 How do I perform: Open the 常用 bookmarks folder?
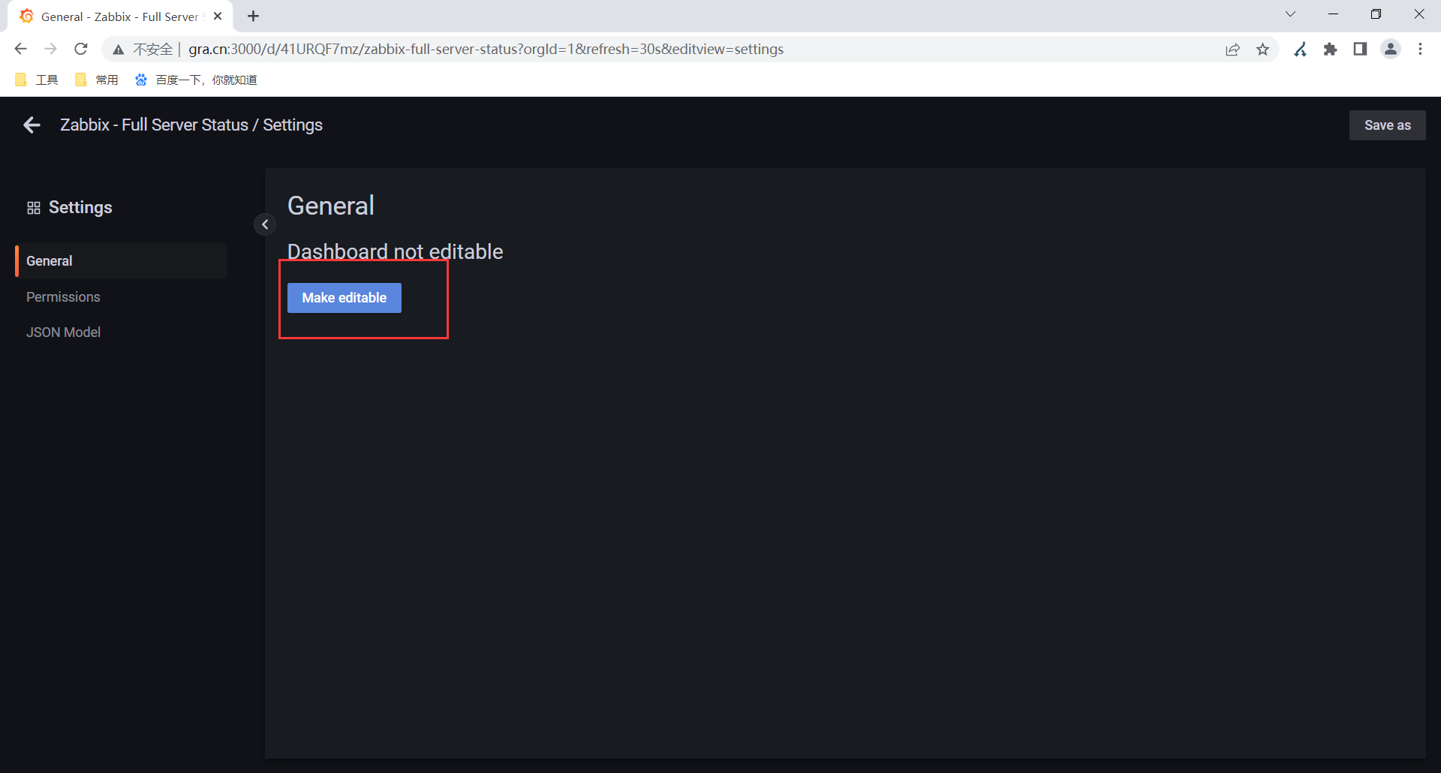coord(97,80)
